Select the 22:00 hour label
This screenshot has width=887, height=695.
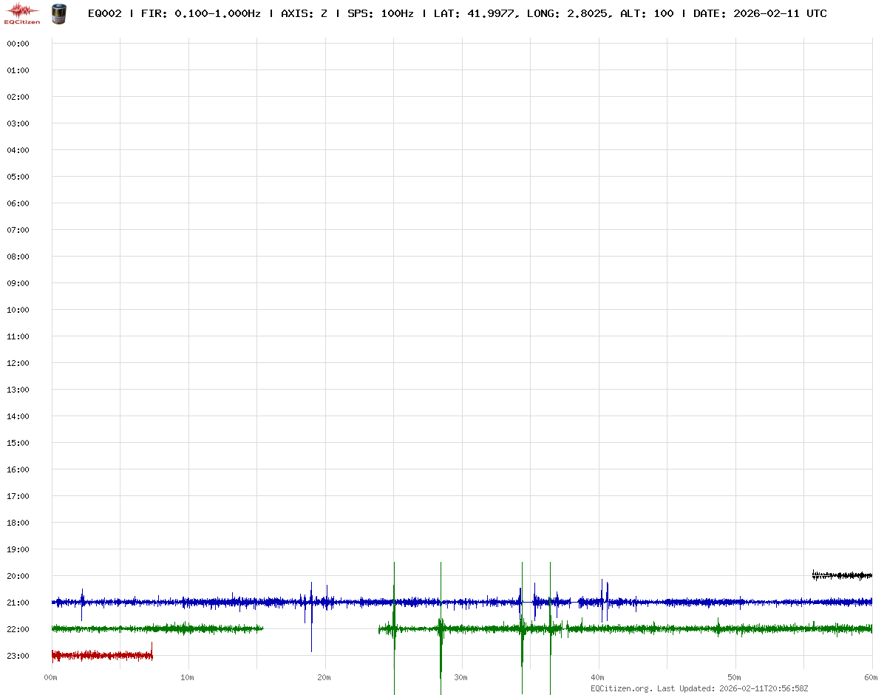[18, 629]
